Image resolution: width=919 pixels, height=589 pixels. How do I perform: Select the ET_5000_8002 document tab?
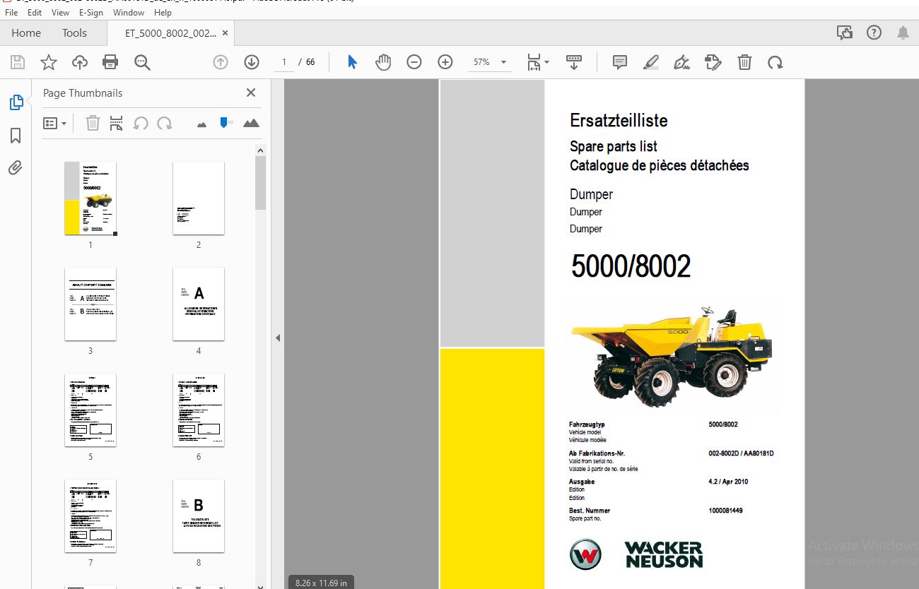click(x=170, y=32)
